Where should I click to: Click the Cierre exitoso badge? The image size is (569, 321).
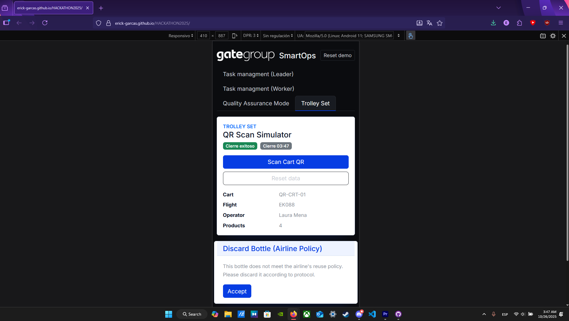240,146
